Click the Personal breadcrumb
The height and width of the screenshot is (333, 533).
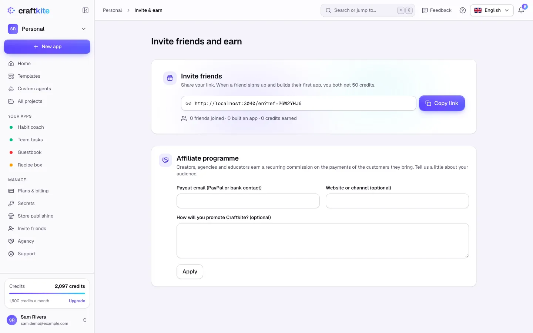(x=112, y=10)
